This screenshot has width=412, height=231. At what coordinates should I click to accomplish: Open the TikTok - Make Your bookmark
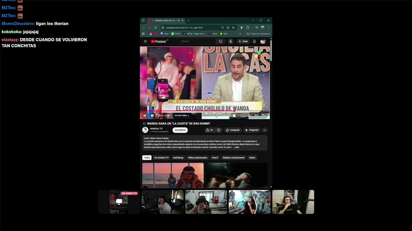pyautogui.click(x=194, y=34)
